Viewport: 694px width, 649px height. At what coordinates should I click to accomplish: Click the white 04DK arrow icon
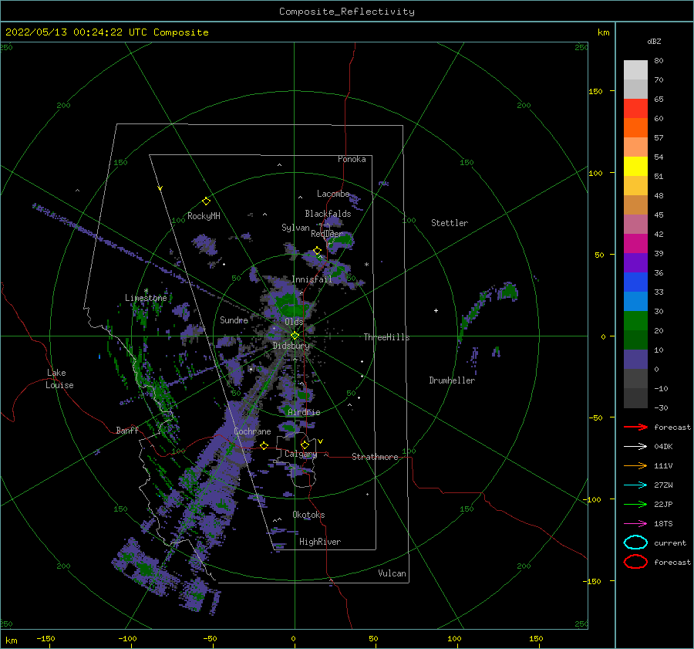[x=635, y=447]
